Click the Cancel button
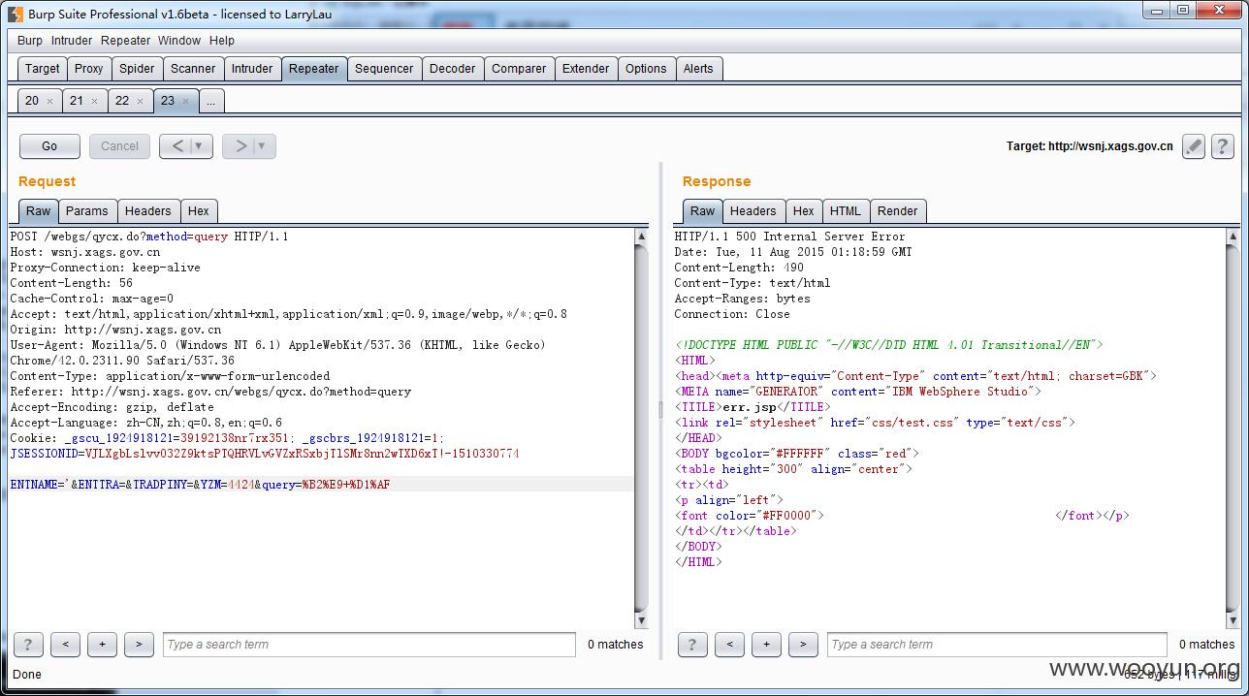The width and height of the screenshot is (1249, 696). pos(120,146)
